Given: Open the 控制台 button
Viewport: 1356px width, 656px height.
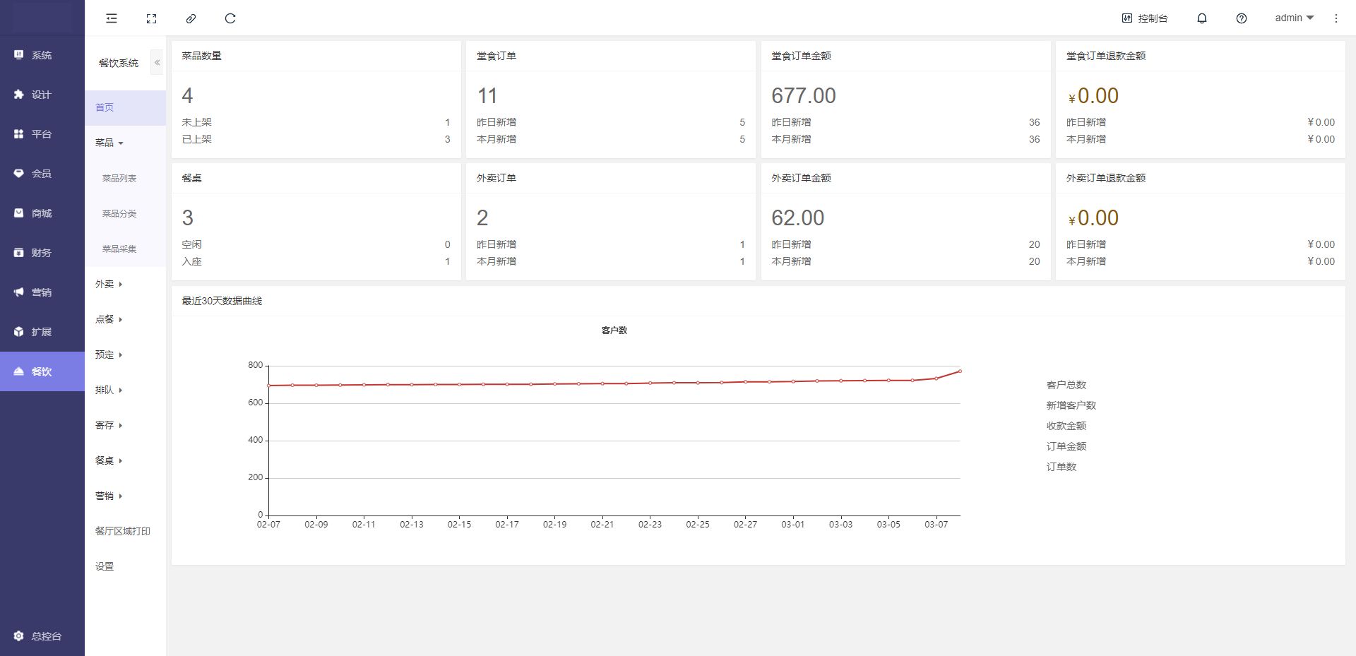Looking at the screenshot, I should coord(1145,18).
